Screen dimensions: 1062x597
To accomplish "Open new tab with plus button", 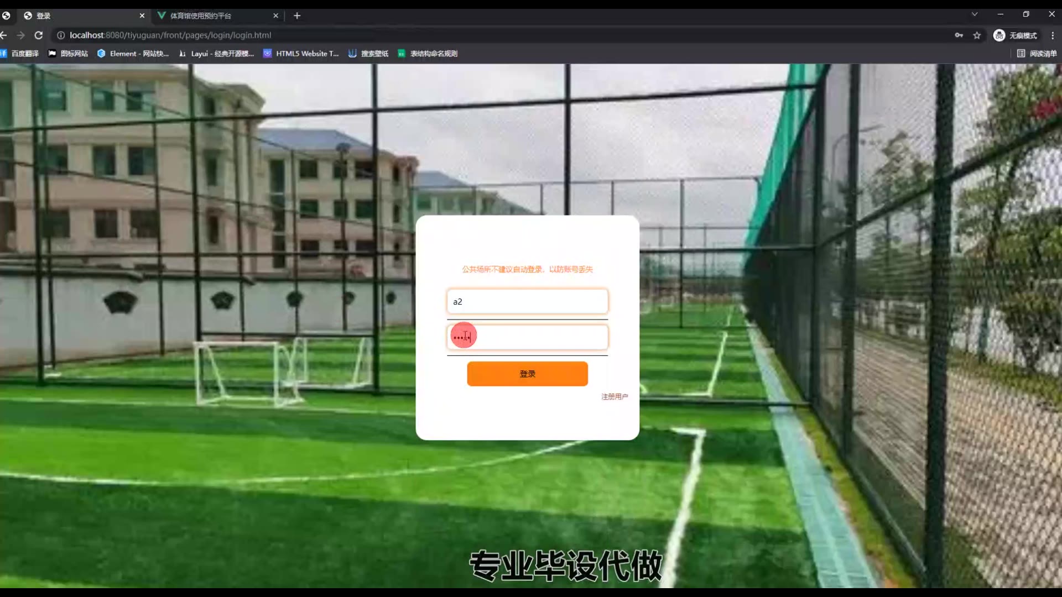I will click(x=297, y=15).
